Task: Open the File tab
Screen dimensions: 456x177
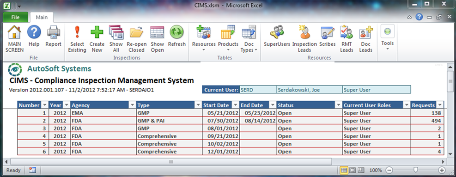Action: (x=15, y=17)
